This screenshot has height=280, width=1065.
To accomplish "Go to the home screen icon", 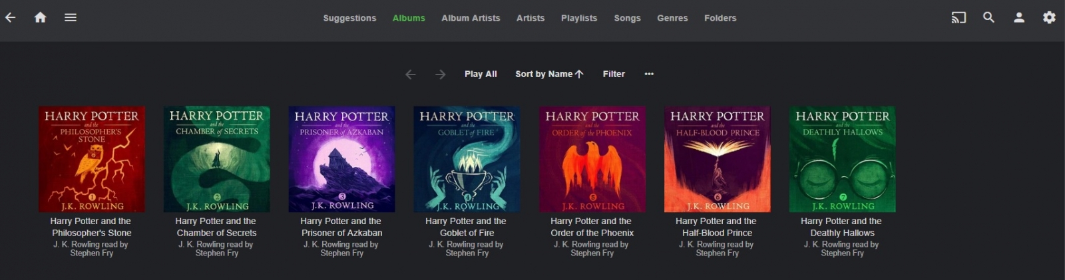I will pos(40,17).
